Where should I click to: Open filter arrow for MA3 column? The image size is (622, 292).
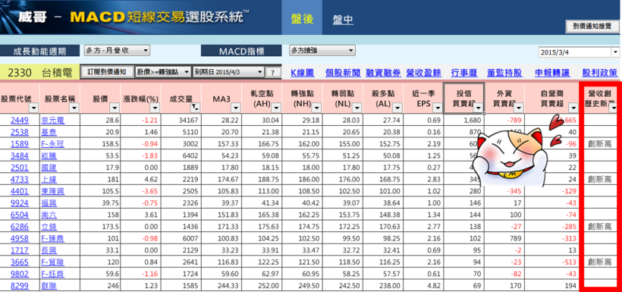click(237, 108)
